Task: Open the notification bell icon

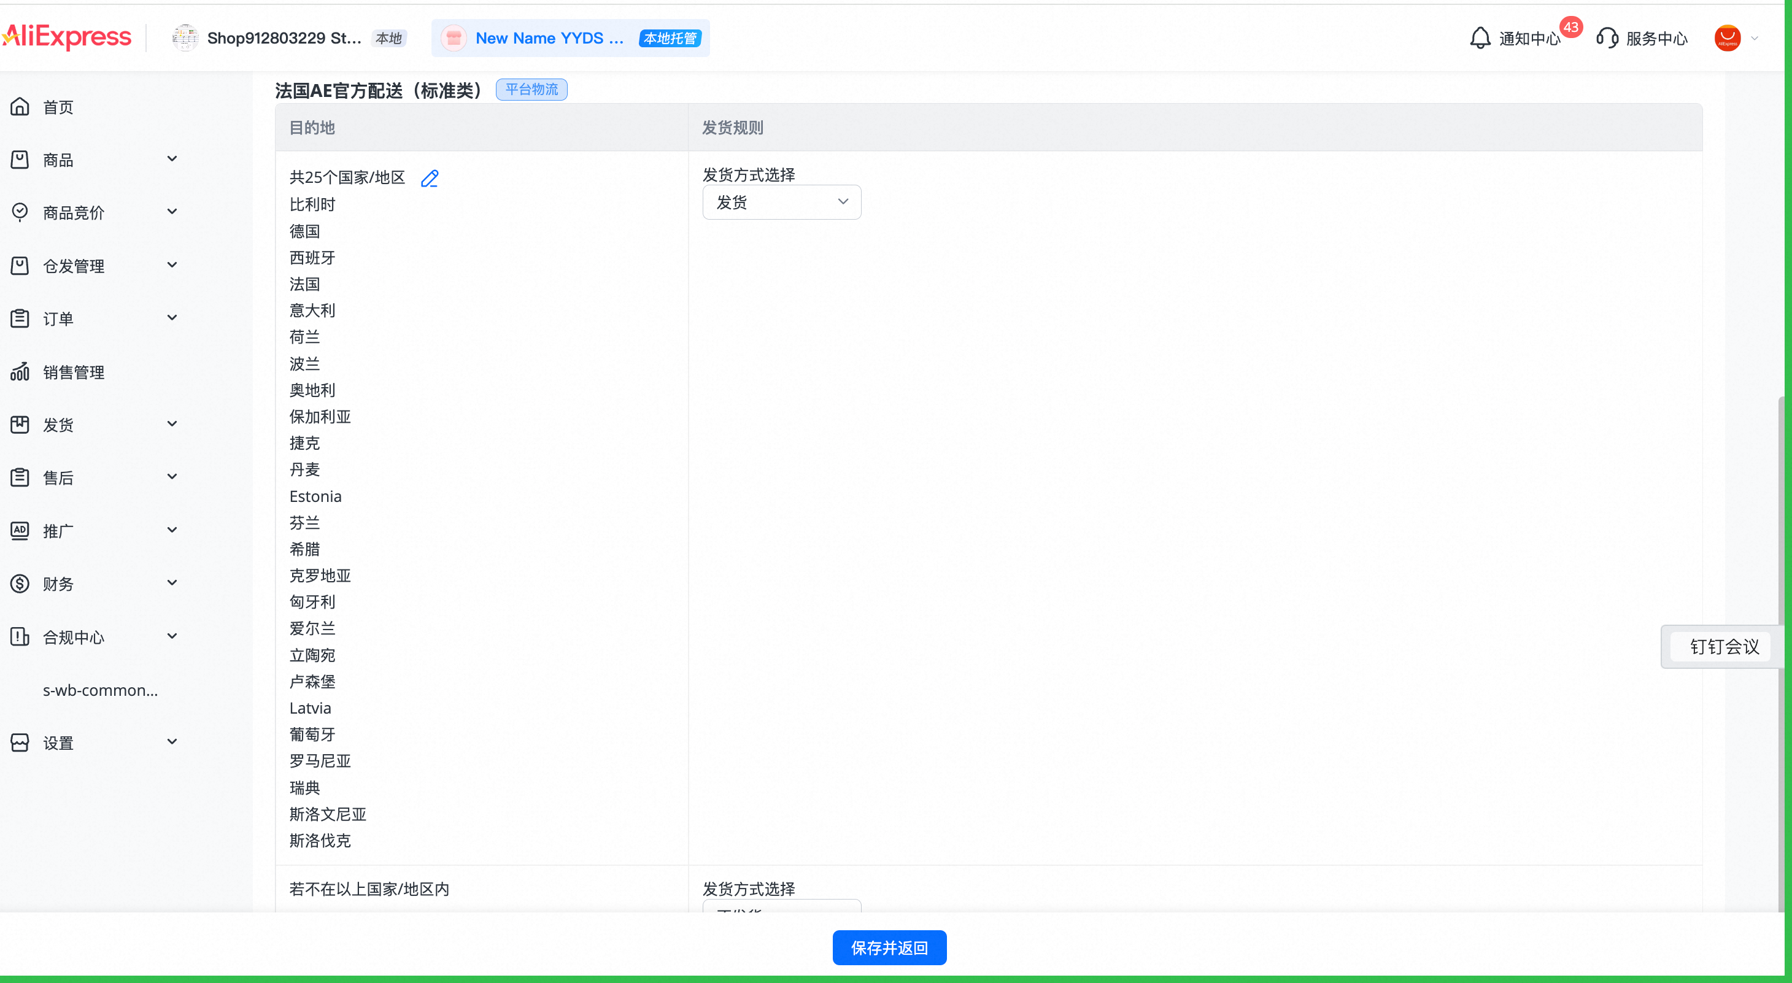Action: tap(1480, 38)
